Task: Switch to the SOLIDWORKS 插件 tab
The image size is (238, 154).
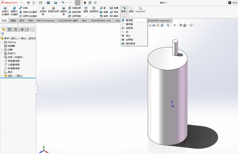Action: pos(68,21)
